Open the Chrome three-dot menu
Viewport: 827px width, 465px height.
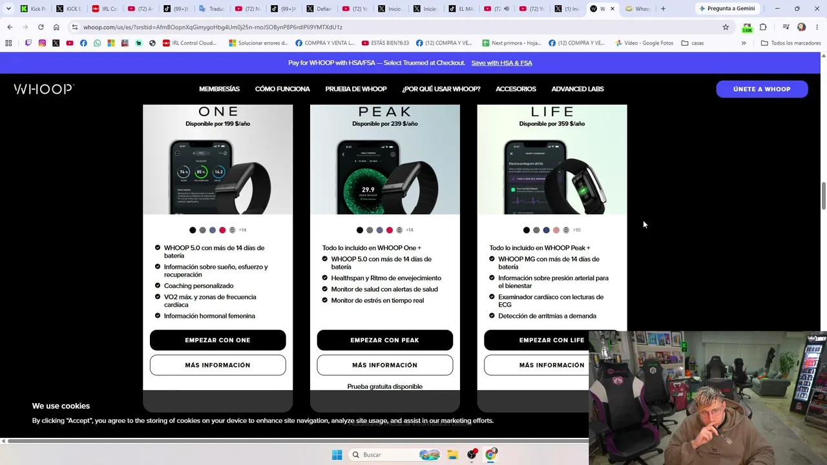coord(816,27)
